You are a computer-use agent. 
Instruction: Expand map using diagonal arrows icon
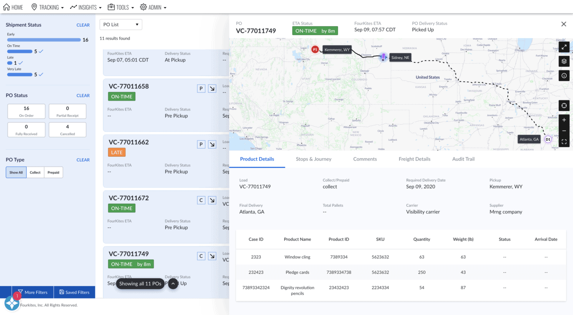564,47
